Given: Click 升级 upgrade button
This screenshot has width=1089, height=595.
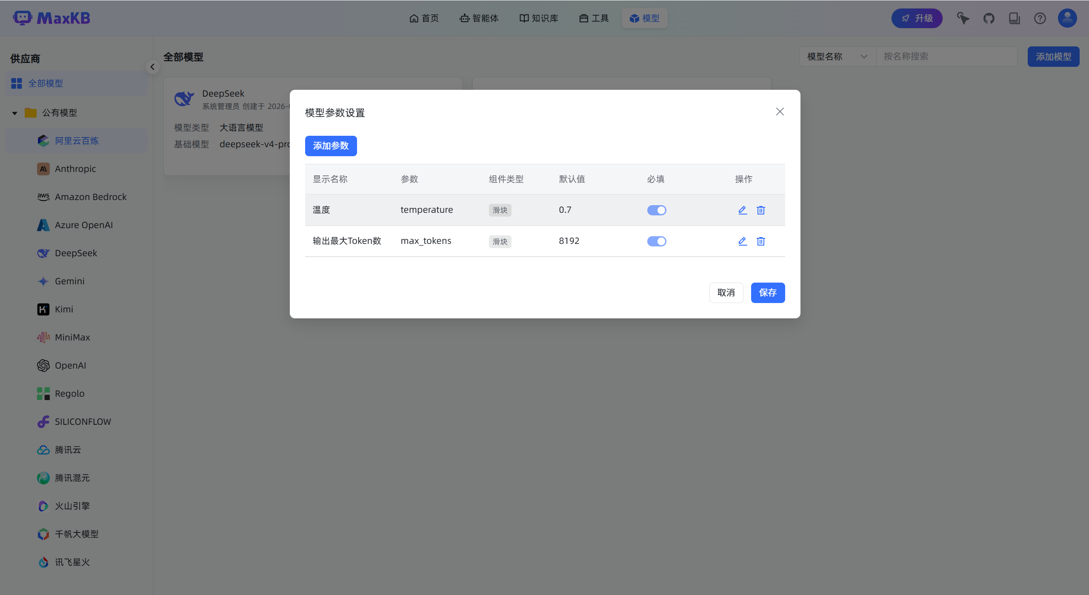Looking at the screenshot, I should pyautogui.click(x=917, y=18).
